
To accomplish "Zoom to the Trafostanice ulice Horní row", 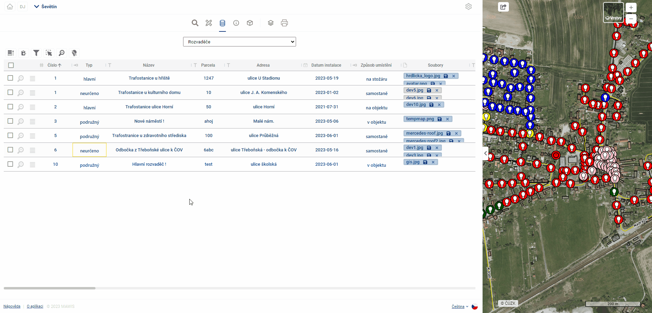I will 21,107.
